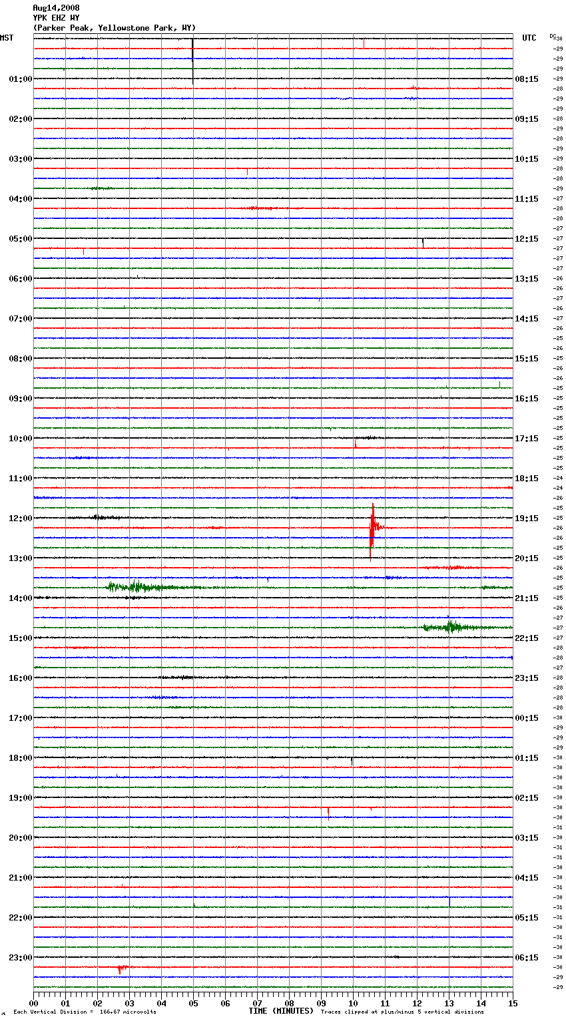This screenshot has height=1021, width=566.
Task: Click the MST timezone label
Action: 7,38
